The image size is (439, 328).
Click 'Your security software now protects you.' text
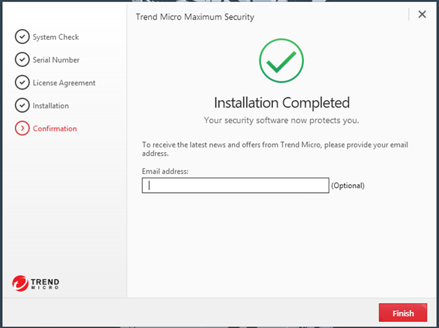tap(281, 120)
